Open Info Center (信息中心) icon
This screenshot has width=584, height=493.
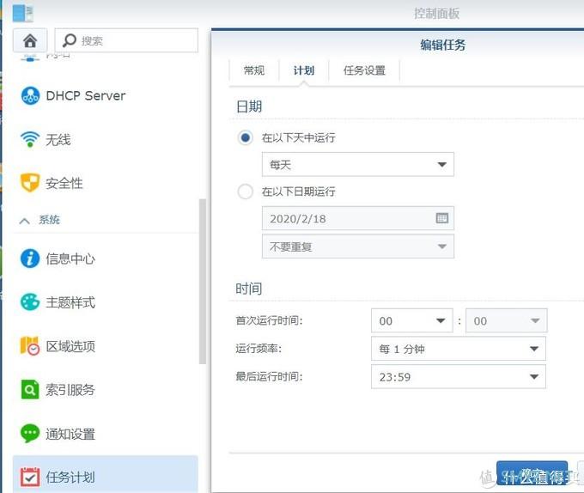(x=30, y=258)
